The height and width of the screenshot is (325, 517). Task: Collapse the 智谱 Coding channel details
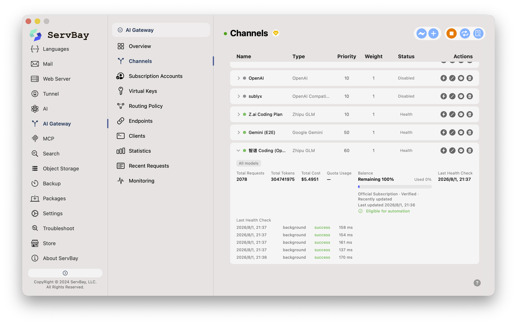click(x=239, y=151)
